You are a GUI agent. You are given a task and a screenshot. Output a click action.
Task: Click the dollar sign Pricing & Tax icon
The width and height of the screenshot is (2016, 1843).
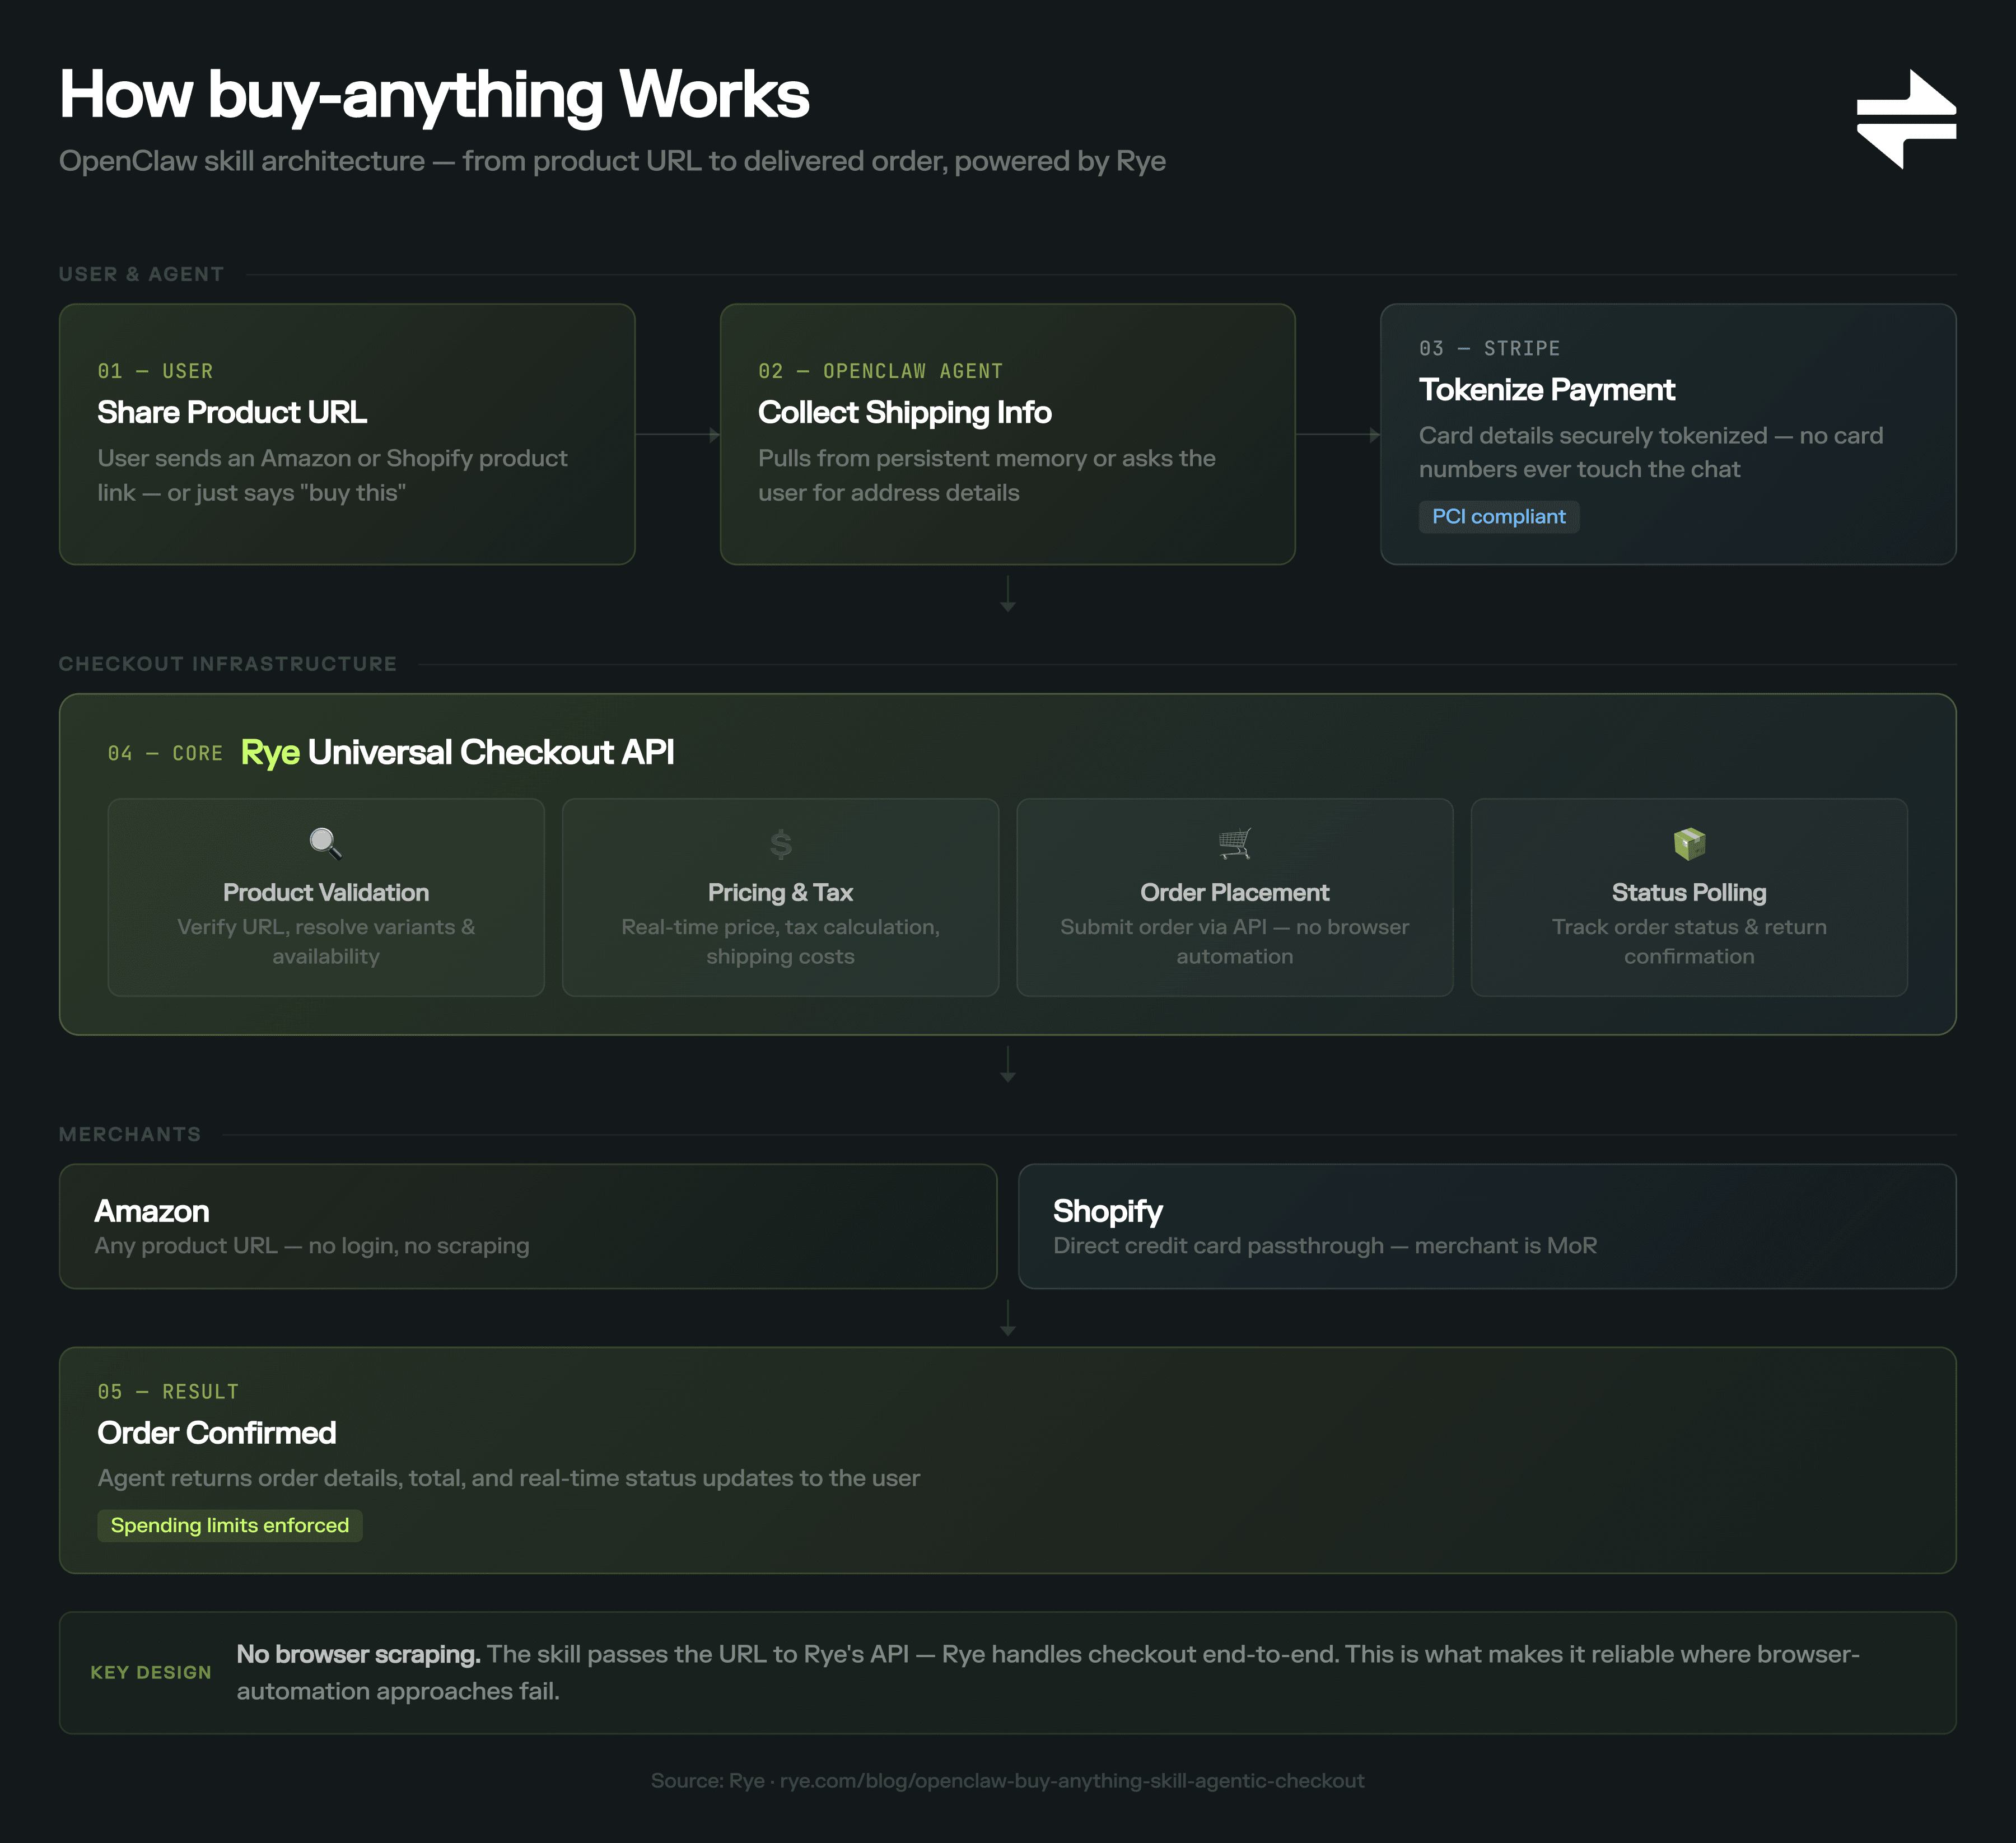click(780, 842)
